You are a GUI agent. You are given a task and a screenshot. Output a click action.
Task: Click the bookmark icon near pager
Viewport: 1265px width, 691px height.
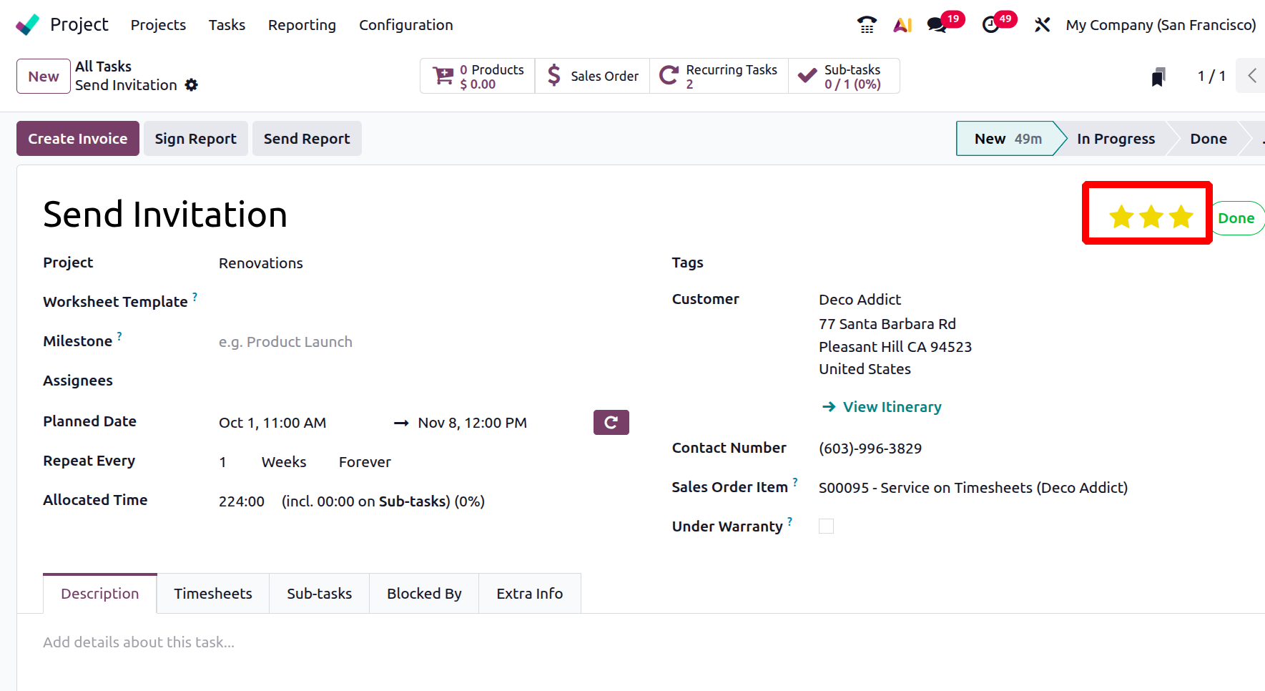click(1158, 77)
